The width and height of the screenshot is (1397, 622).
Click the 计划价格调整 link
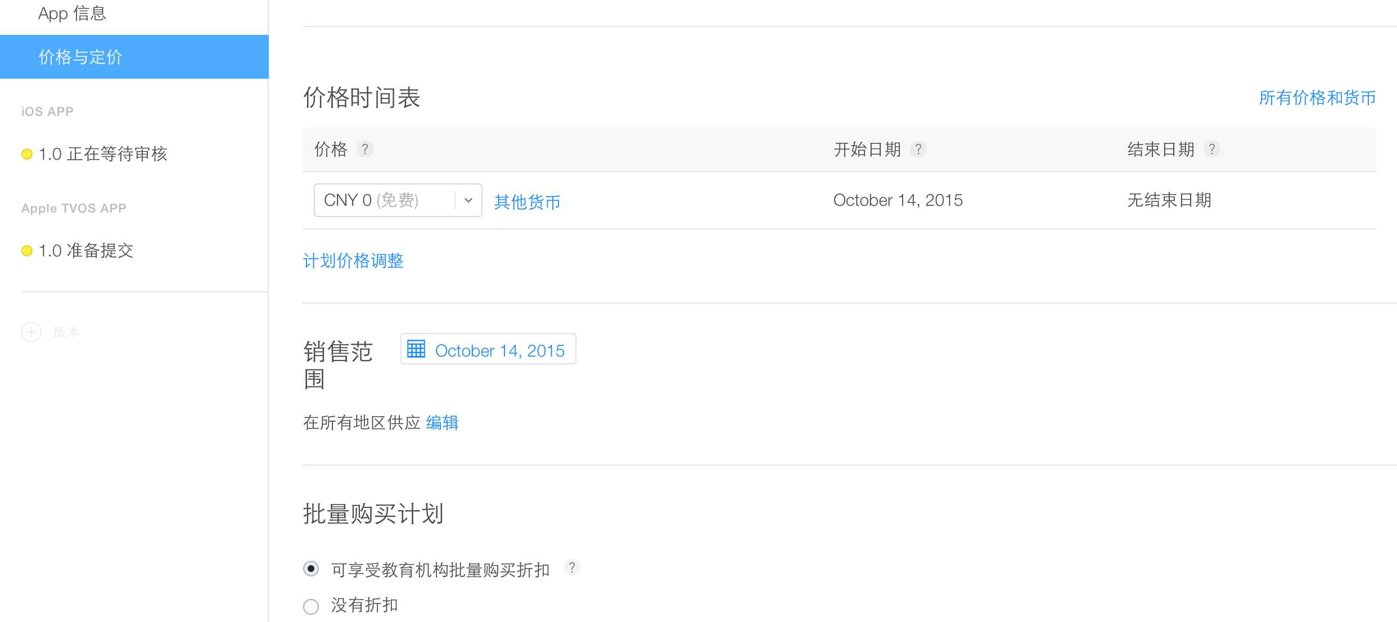point(353,260)
